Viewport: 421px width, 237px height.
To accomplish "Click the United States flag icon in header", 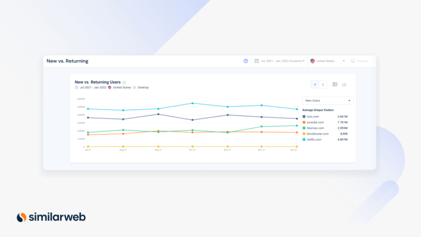I will click(x=313, y=61).
